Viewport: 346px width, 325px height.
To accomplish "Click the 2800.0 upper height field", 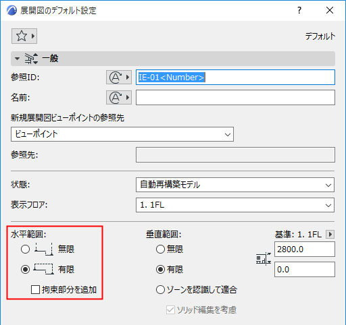I will pos(305,249).
